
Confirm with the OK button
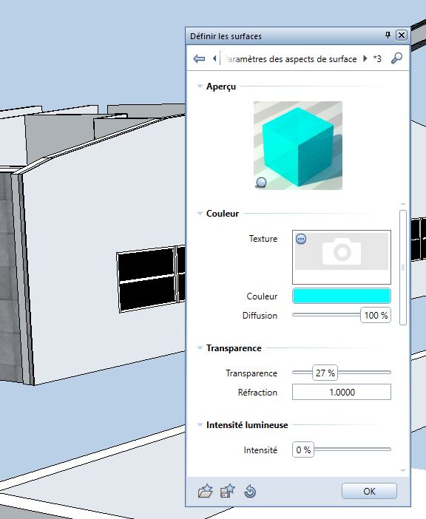coord(369,491)
